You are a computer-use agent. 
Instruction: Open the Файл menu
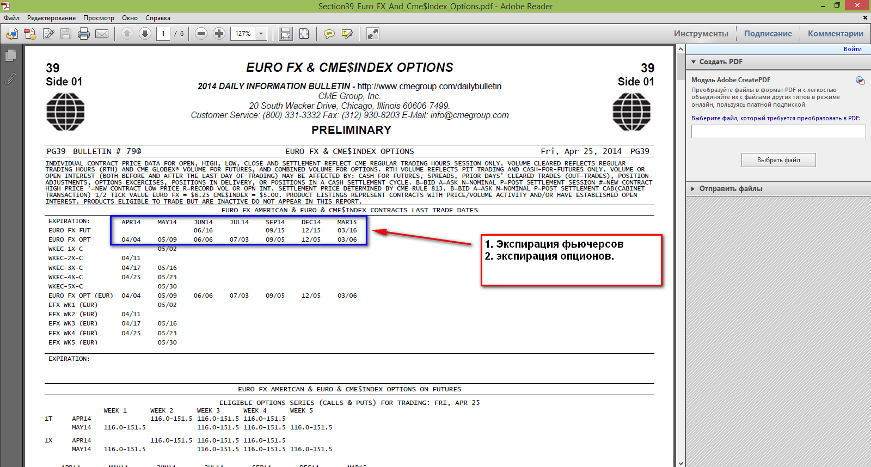click(x=11, y=18)
